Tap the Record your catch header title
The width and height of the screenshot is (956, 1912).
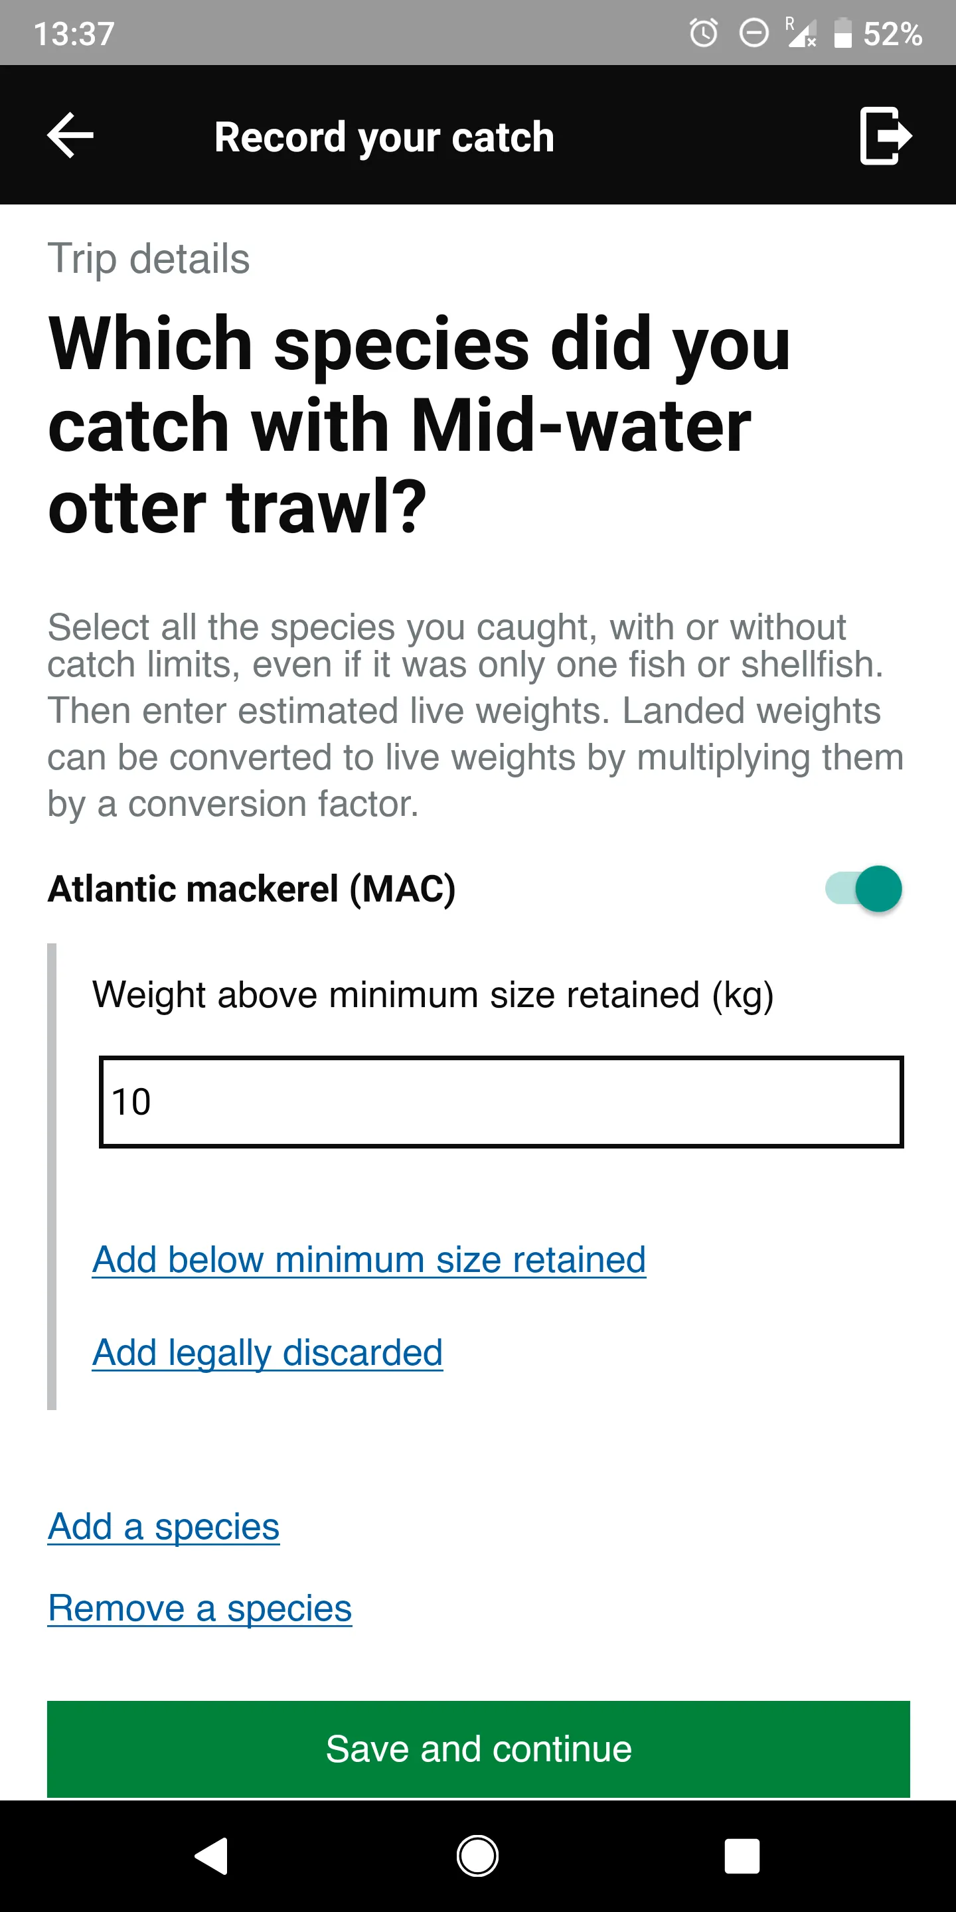[x=384, y=137]
